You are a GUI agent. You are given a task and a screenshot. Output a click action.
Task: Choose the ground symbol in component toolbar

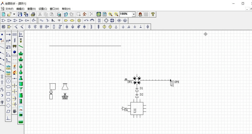[x=123, y=27]
